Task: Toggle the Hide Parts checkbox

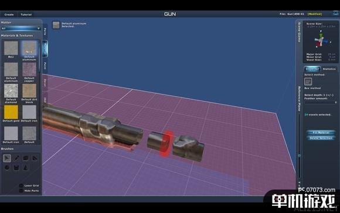Action: point(21,191)
